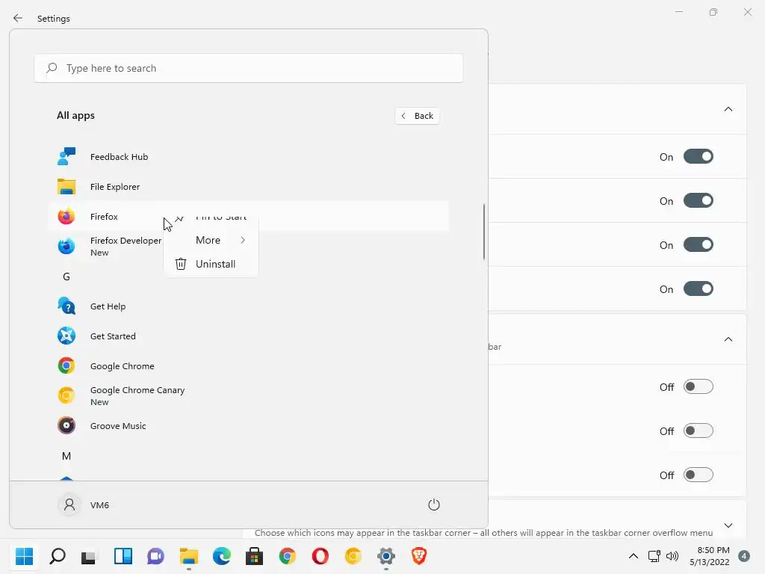Viewport: 765px width, 574px height.
Task: Open File Explorer from All apps list
Action: pyautogui.click(x=249, y=186)
